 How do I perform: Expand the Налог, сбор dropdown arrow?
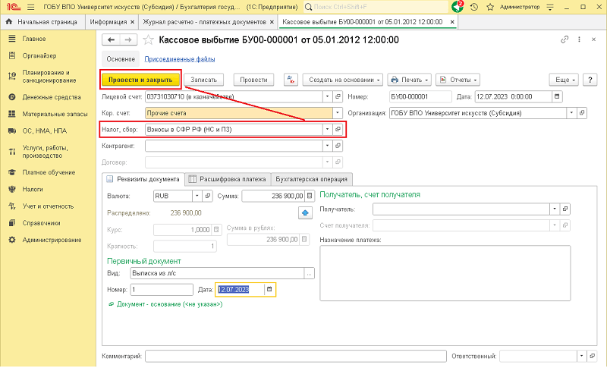tap(327, 130)
